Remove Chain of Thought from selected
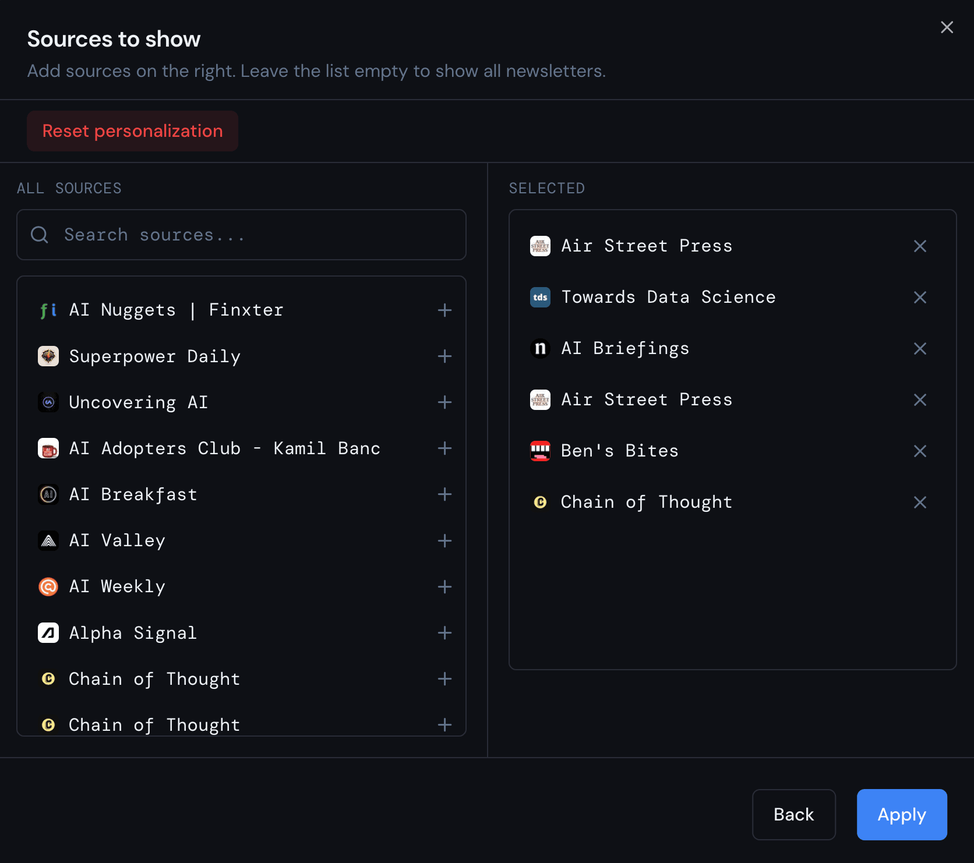 point(920,502)
